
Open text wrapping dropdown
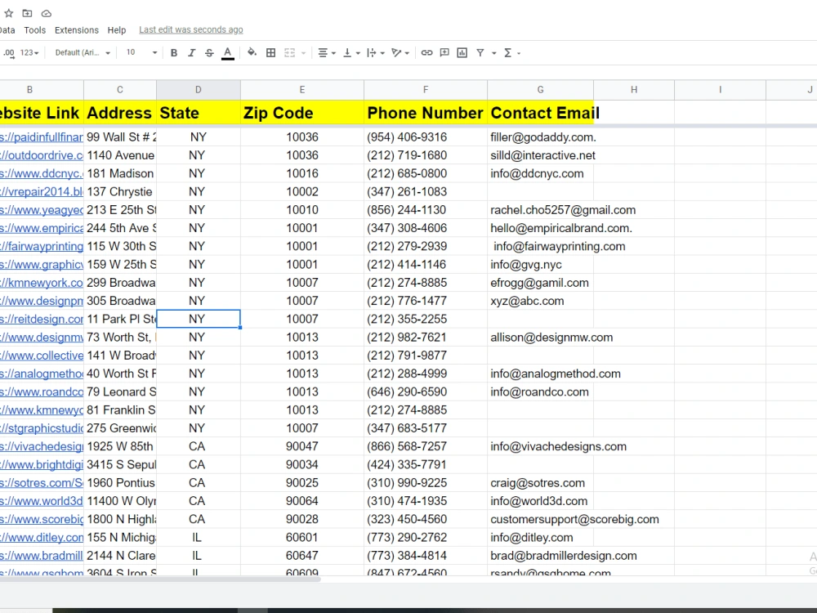(376, 52)
